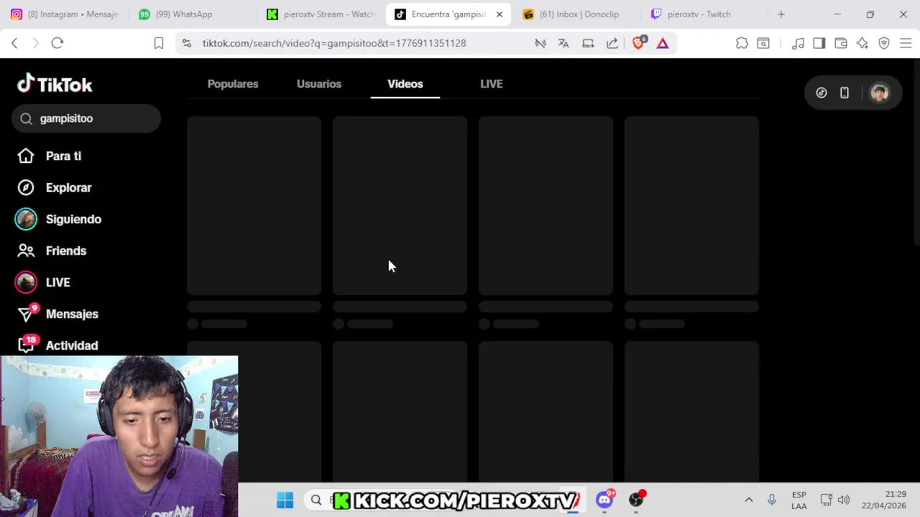Select the search magnifier icon beside gampisitoo
920x517 pixels.
pyautogui.click(x=27, y=118)
